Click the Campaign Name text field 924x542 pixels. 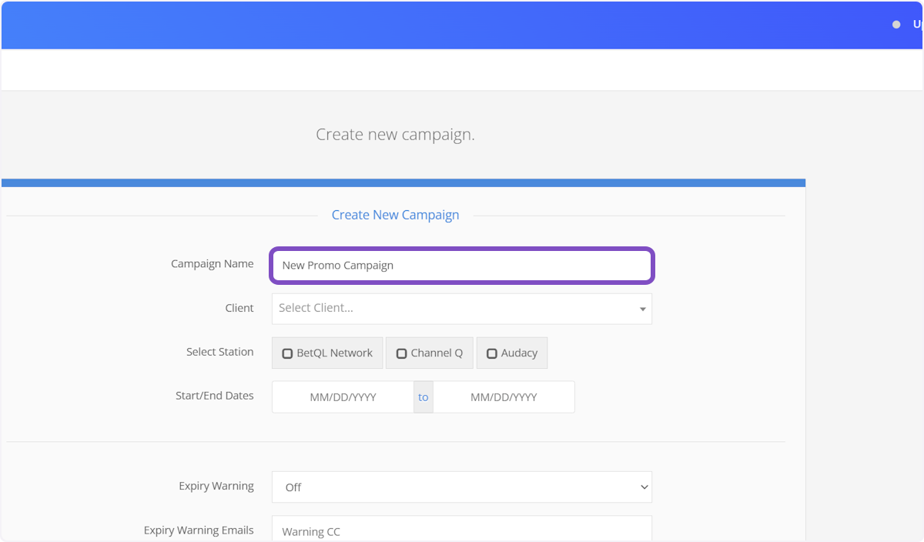click(x=462, y=266)
